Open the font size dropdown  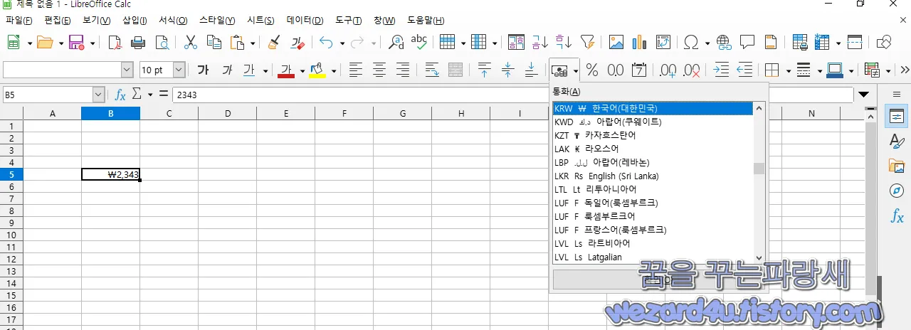(x=179, y=70)
